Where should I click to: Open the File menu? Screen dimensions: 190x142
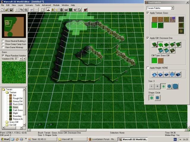click(2, 5)
